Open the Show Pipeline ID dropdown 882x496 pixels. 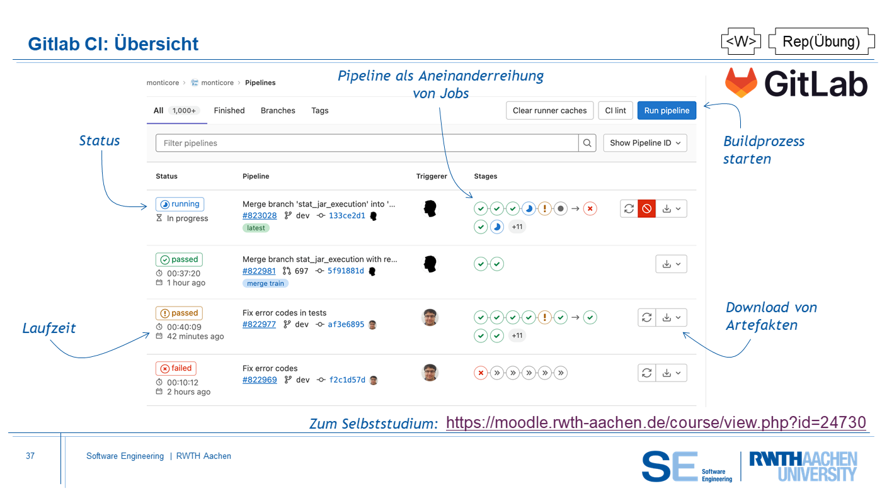[644, 143]
